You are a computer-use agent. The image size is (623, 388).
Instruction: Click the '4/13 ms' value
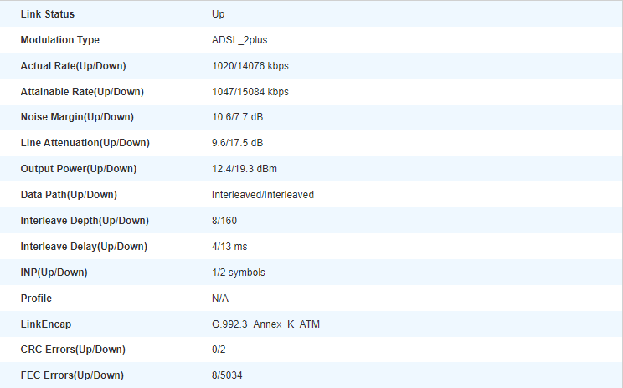[229, 247]
